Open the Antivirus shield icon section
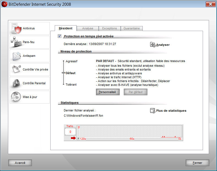The image size is (217, 171). pos(17,29)
